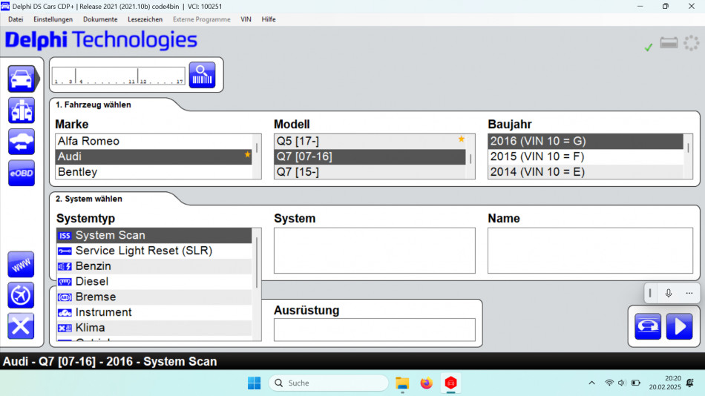Screen dimensions: 705x396
Task: Click the microphone icon in floating toolbar
Action: click(x=669, y=293)
